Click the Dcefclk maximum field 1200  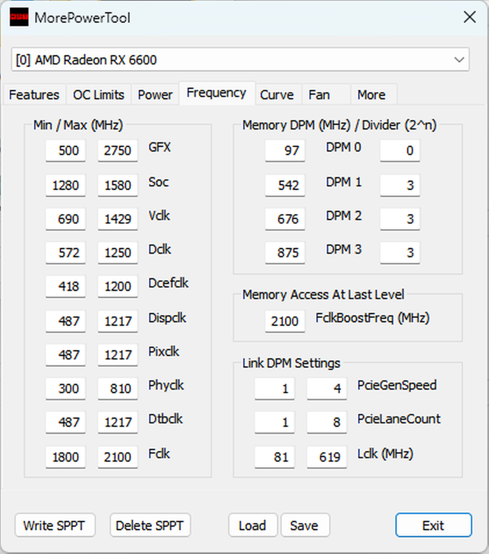point(118,286)
